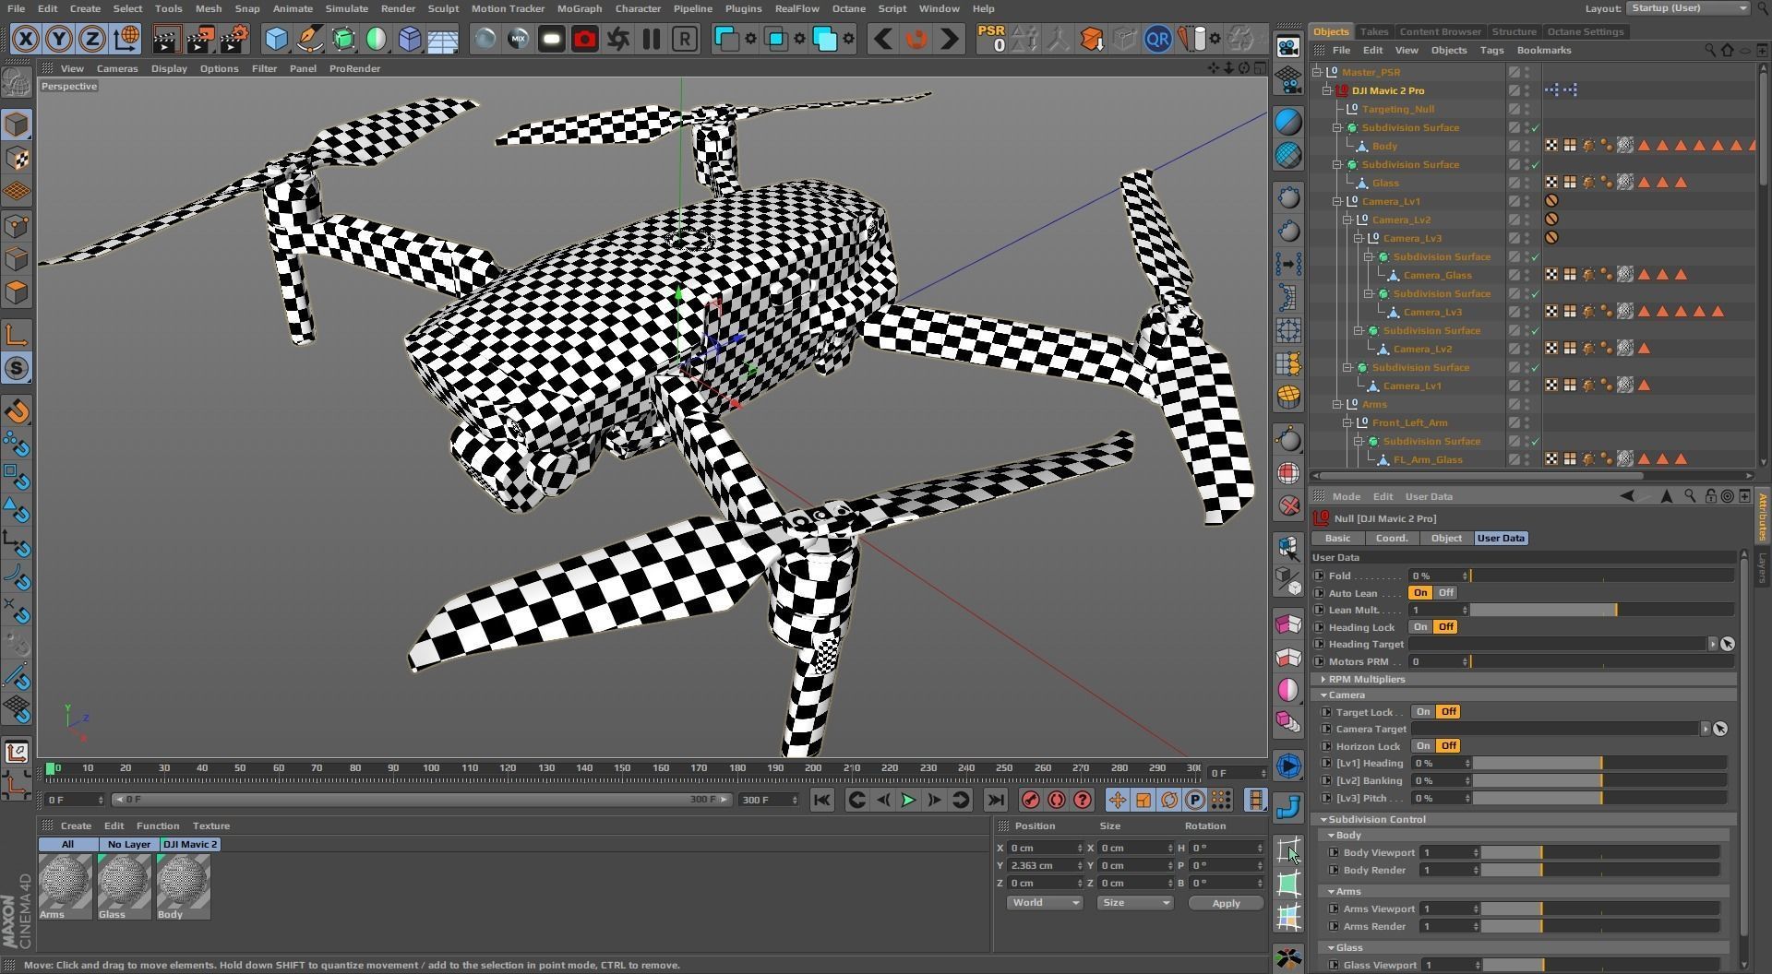This screenshot has height=974, width=1772.
Task: Toggle Z axis lock in top toolbar
Action: (x=92, y=39)
